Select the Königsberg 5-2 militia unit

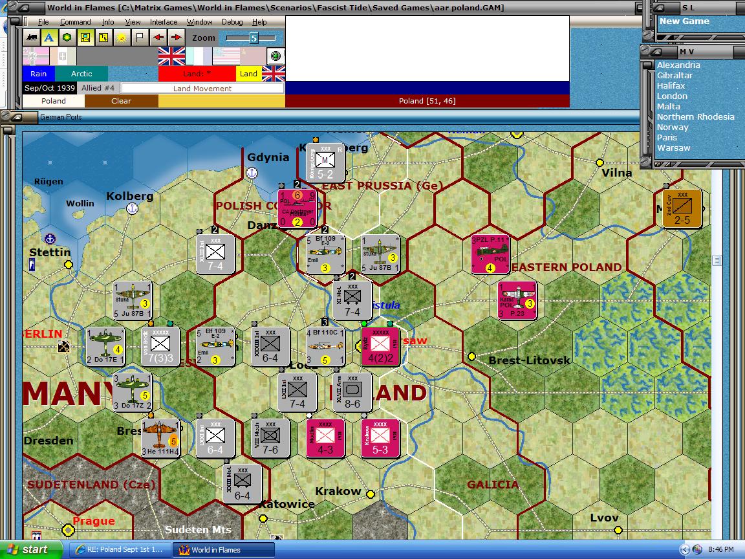point(325,162)
